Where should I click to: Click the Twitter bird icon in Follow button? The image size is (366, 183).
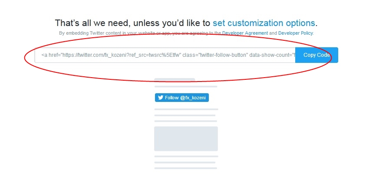161,98
